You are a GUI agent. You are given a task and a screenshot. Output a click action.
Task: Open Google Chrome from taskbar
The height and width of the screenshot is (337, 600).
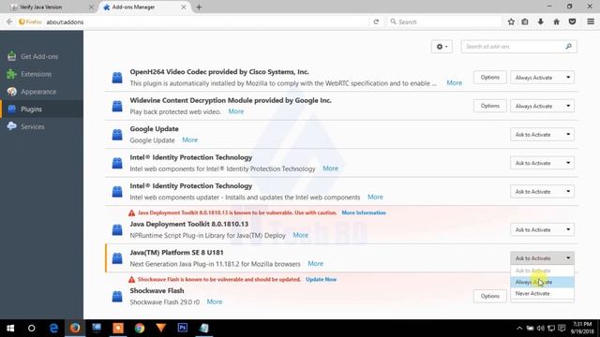point(140,329)
